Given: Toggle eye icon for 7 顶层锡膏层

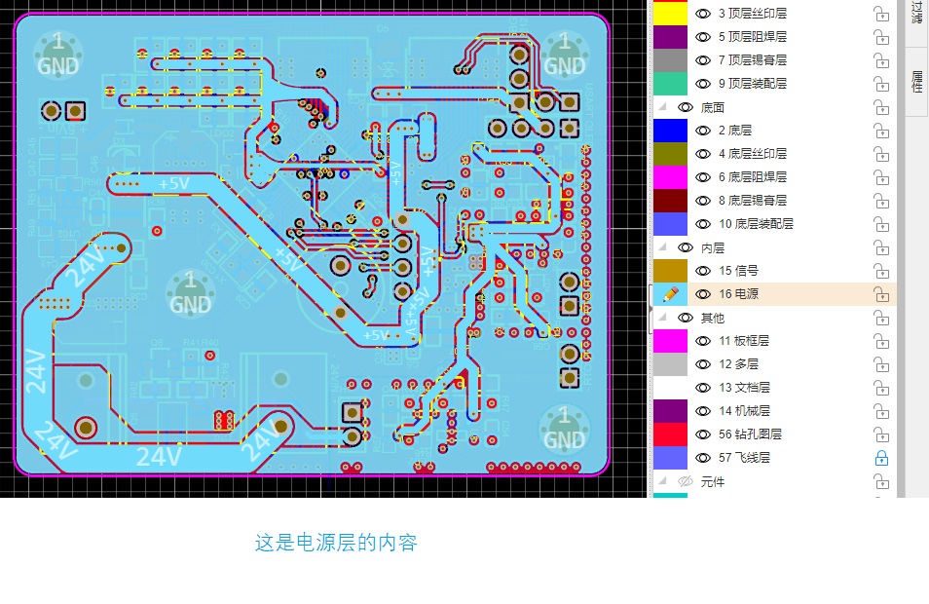Looking at the screenshot, I should 703,60.
